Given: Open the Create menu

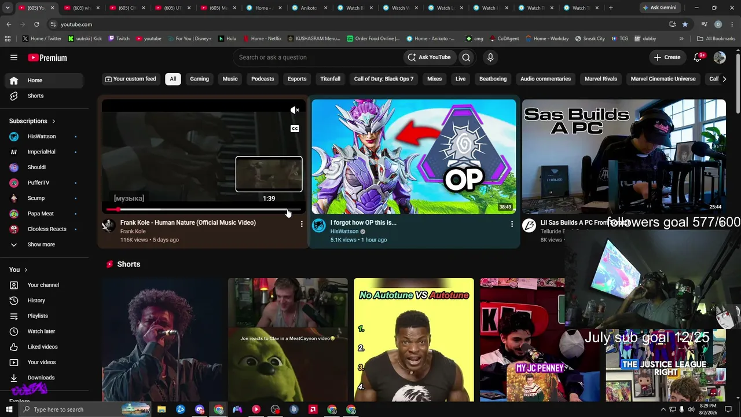Looking at the screenshot, I should 667,57.
